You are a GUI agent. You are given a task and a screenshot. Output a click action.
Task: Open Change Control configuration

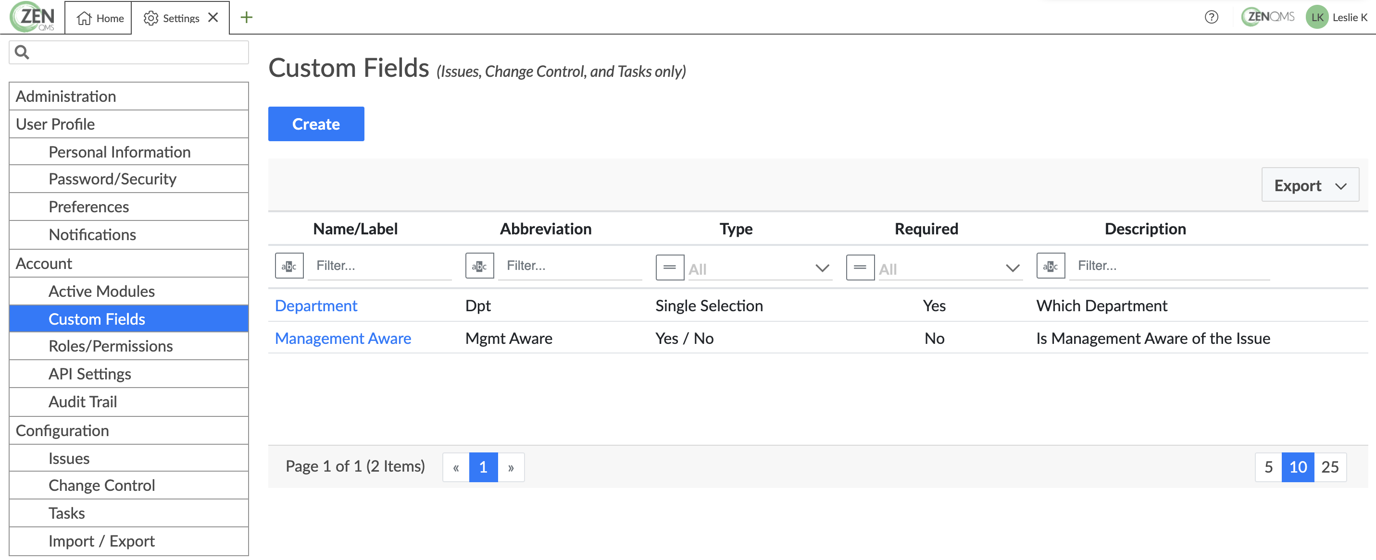click(x=129, y=485)
